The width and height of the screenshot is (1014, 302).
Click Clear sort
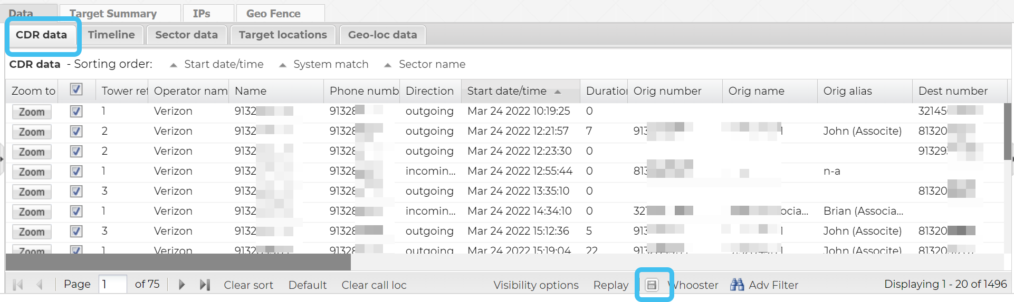point(248,285)
